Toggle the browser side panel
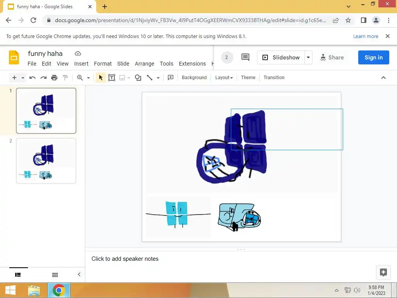This screenshot has height=298, width=397. coord(364,20)
